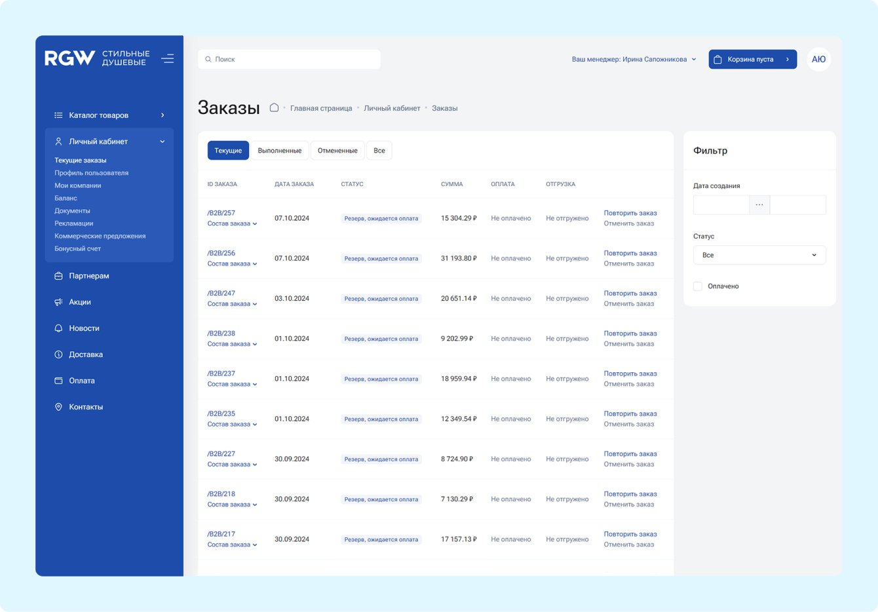Click the home icon in breadcrumbs
The height and width of the screenshot is (612, 878).
(x=275, y=107)
